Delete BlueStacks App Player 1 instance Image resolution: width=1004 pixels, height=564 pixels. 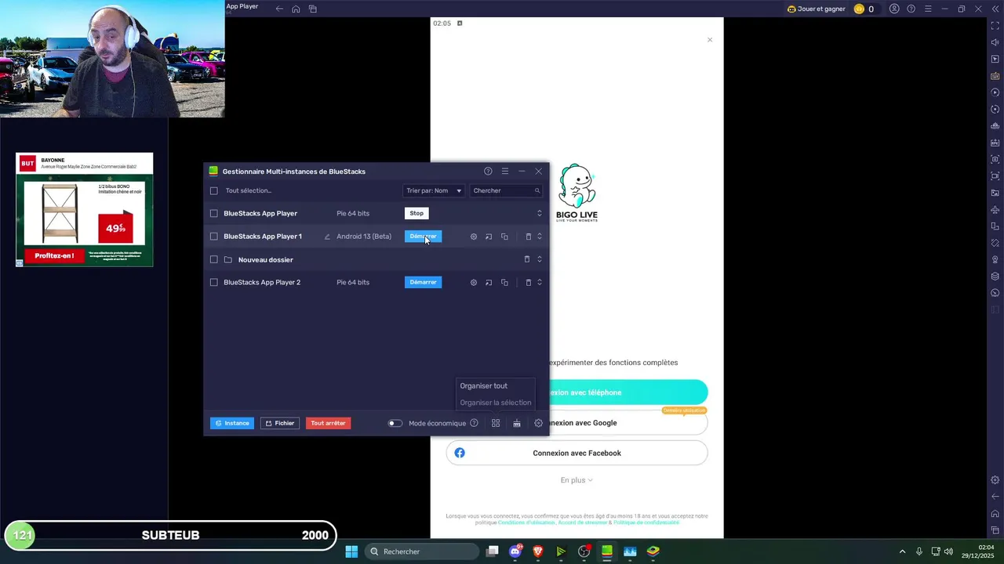tap(528, 237)
